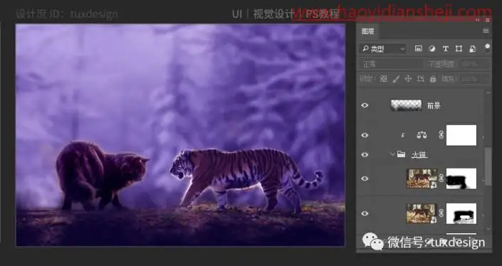Click the folder icon of the 大猫 group
The image size is (502, 266).
coord(401,154)
